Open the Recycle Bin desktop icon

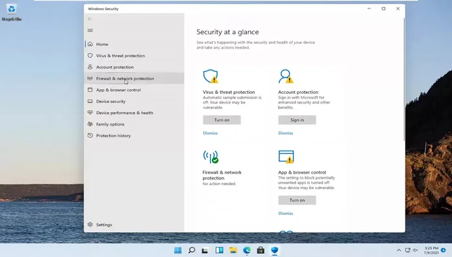click(x=12, y=13)
